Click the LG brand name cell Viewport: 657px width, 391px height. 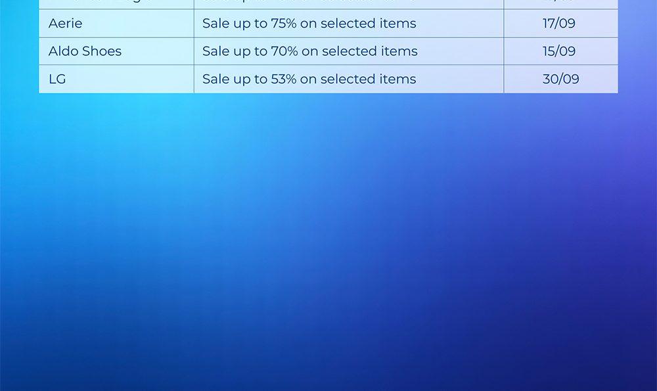pyautogui.click(x=57, y=79)
